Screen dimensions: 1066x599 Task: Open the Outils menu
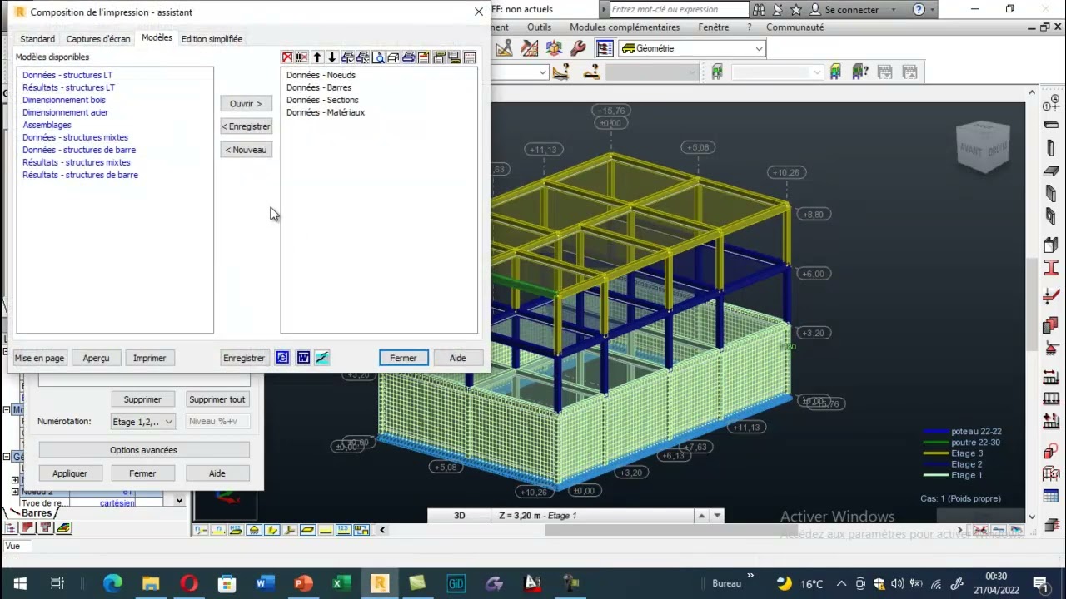(539, 27)
